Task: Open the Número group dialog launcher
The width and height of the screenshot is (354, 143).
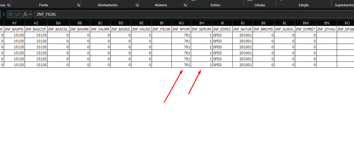Action: click(x=185, y=6)
